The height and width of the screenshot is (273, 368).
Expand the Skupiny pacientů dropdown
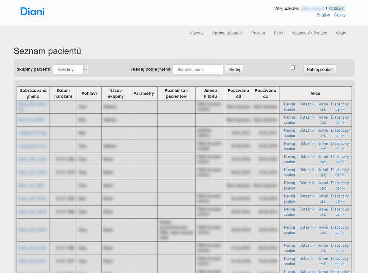(x=70, y=69)
